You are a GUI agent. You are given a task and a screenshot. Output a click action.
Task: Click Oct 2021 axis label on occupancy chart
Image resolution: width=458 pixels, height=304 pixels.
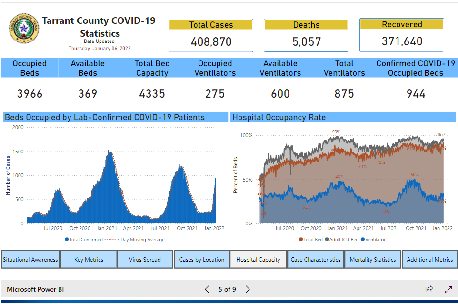pos(416,228)
